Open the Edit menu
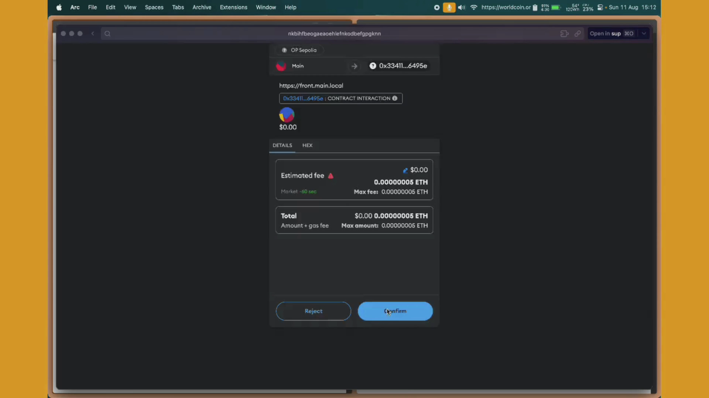The width and height of the screenshot is (709, 398). [x=110, y=7]
